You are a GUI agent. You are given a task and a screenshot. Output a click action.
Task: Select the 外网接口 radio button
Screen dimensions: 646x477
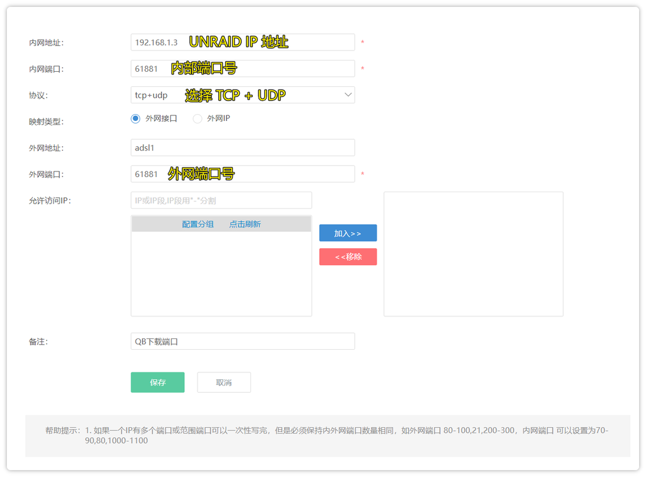135,118
